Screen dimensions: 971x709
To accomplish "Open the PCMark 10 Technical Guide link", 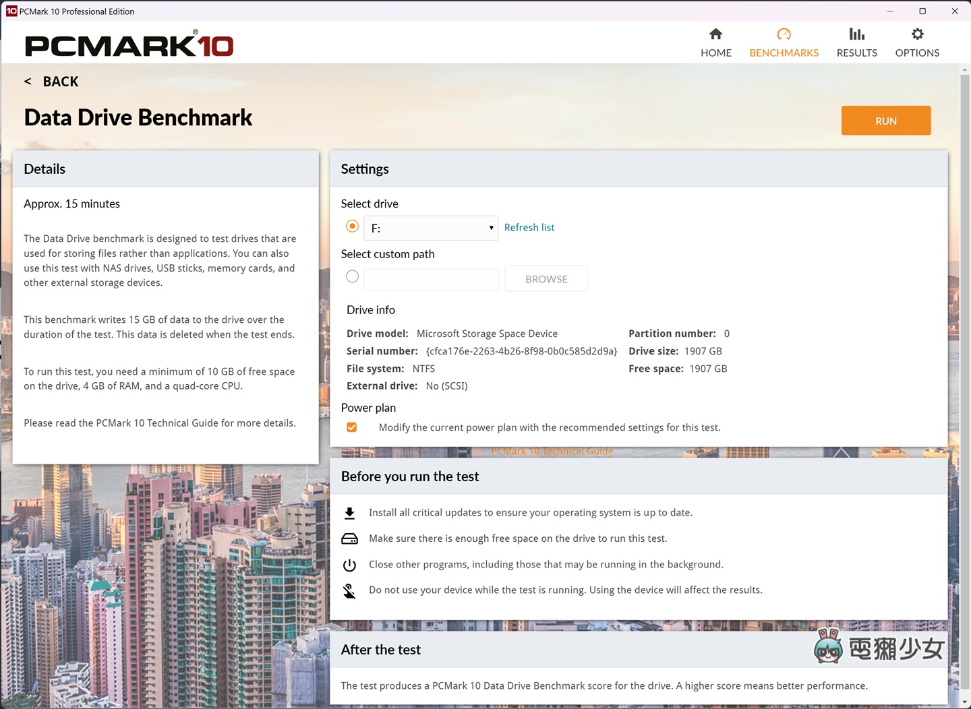I will coord(552,452).
